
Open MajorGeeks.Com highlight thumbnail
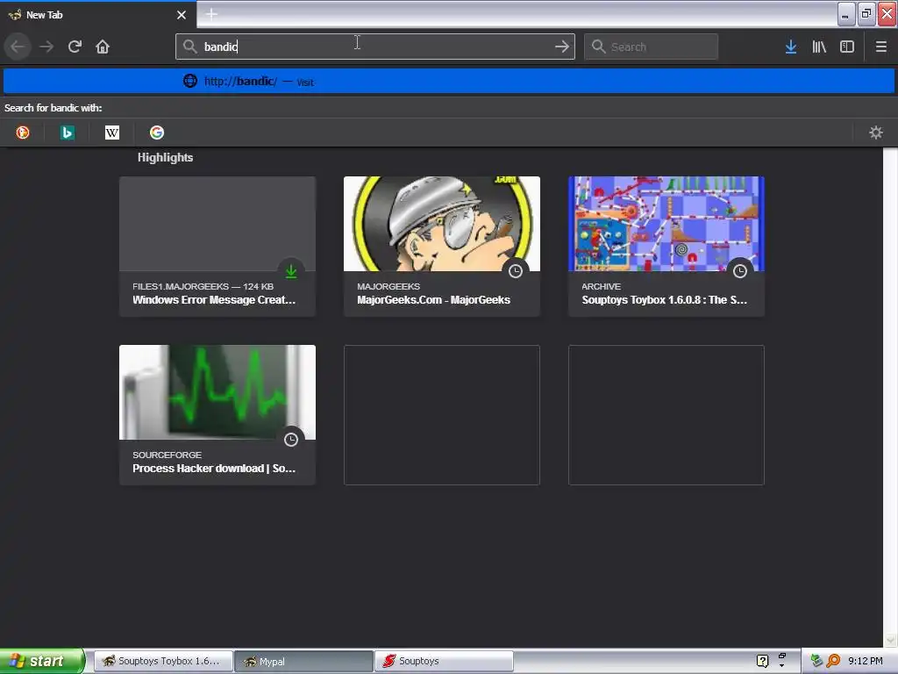442,224
